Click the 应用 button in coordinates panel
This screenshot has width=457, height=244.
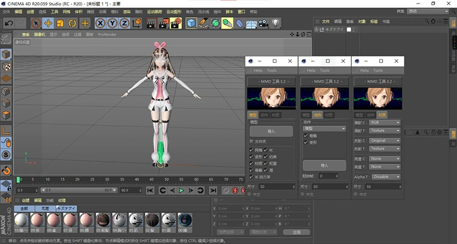pyautogui.click(x=296, y=232)
